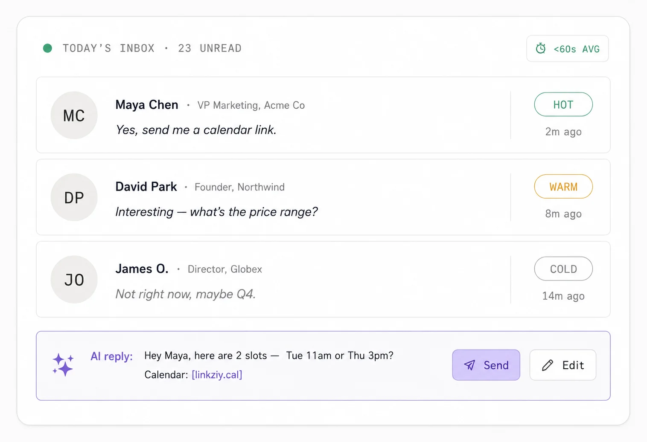The height and width of the screenshot is (442, 647).
Task: Click the "AI reply:" label
Action: click(x=111, y=356)
